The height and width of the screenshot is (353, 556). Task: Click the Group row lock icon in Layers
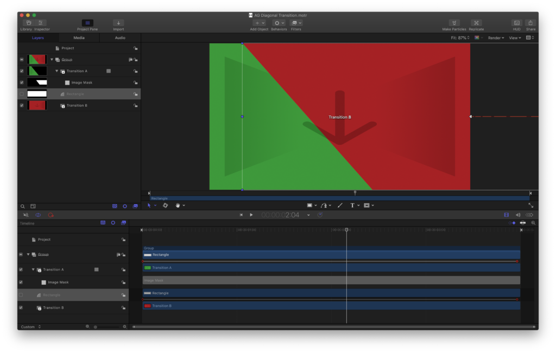click(135, 60)
